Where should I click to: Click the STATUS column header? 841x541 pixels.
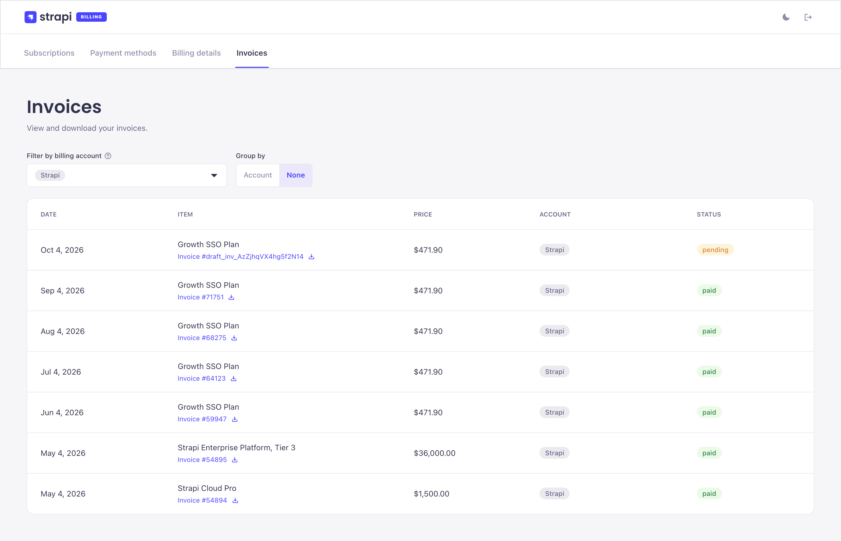(709, 214)
